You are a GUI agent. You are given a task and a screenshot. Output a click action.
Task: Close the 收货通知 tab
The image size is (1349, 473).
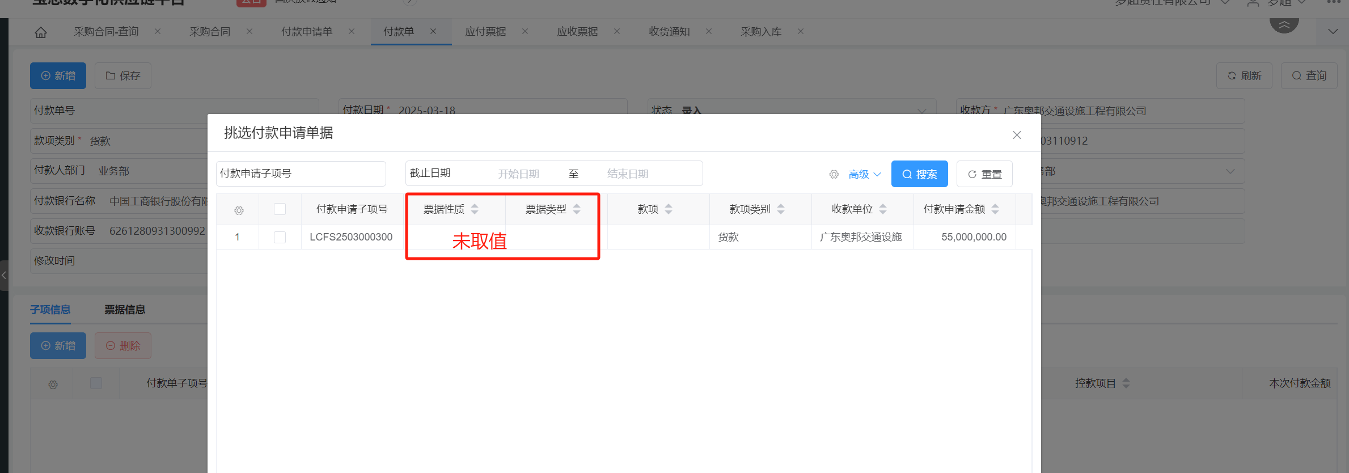pyautogui.click(x=709, y=32)
